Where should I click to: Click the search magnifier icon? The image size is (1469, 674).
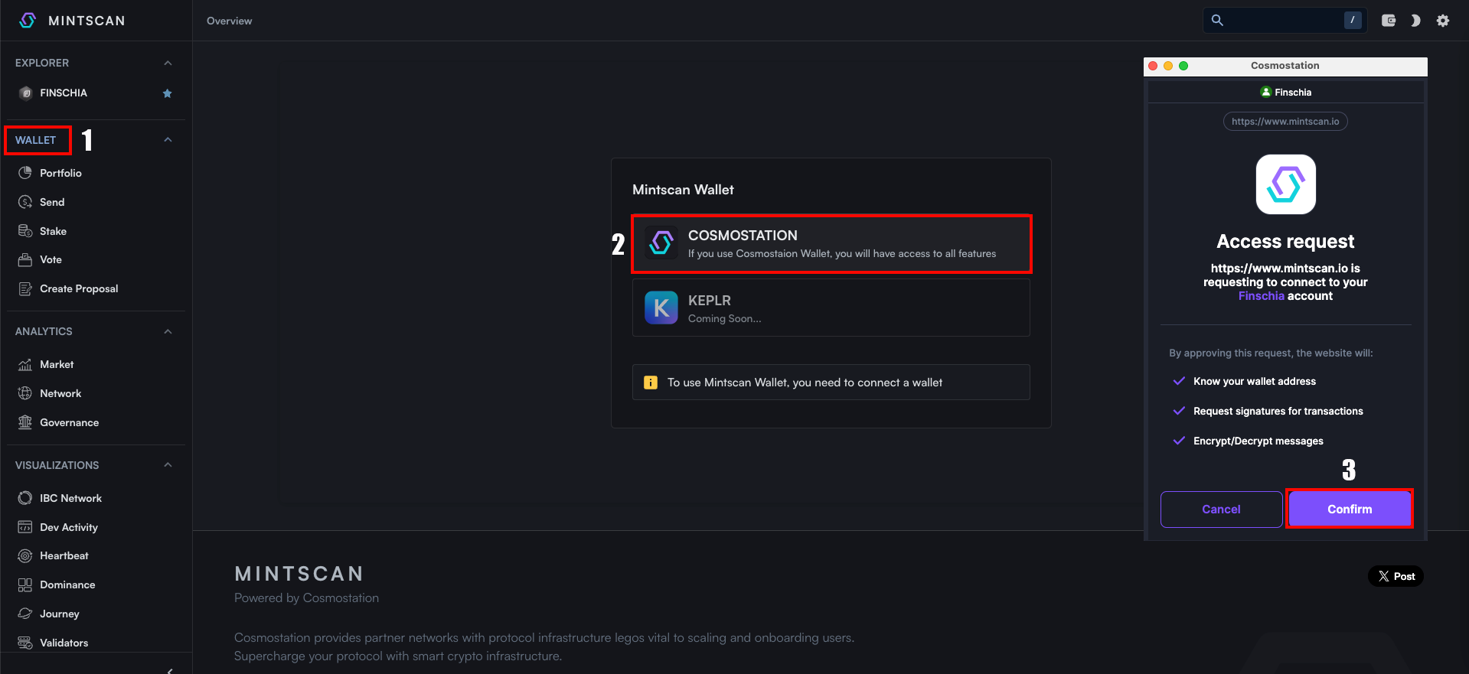click(1217, 21)
